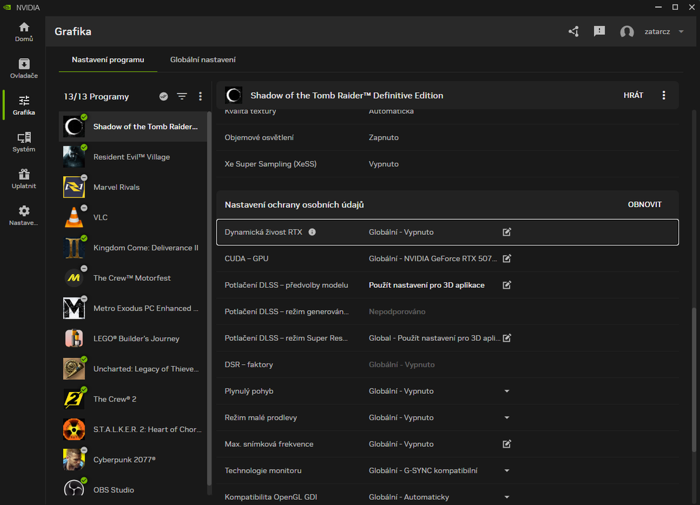Click the user avatar icon
700x505 pixels.
point(627,32)
